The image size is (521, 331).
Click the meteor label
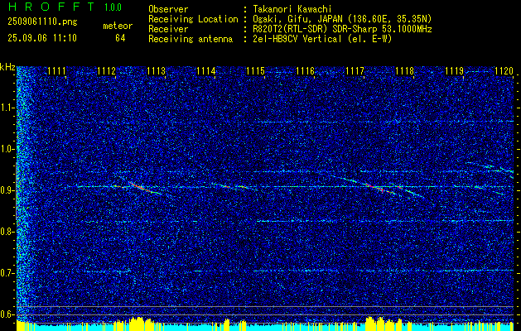coord(118,26)
